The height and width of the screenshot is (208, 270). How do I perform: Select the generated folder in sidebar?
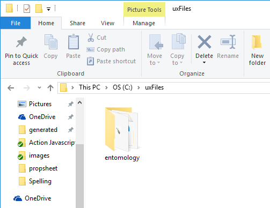click(x=43, y=130)
